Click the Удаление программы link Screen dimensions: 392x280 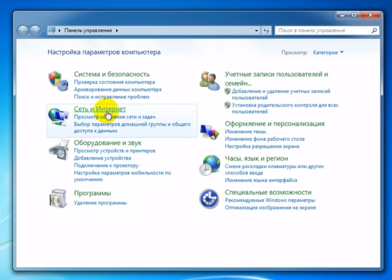[100, 203]
